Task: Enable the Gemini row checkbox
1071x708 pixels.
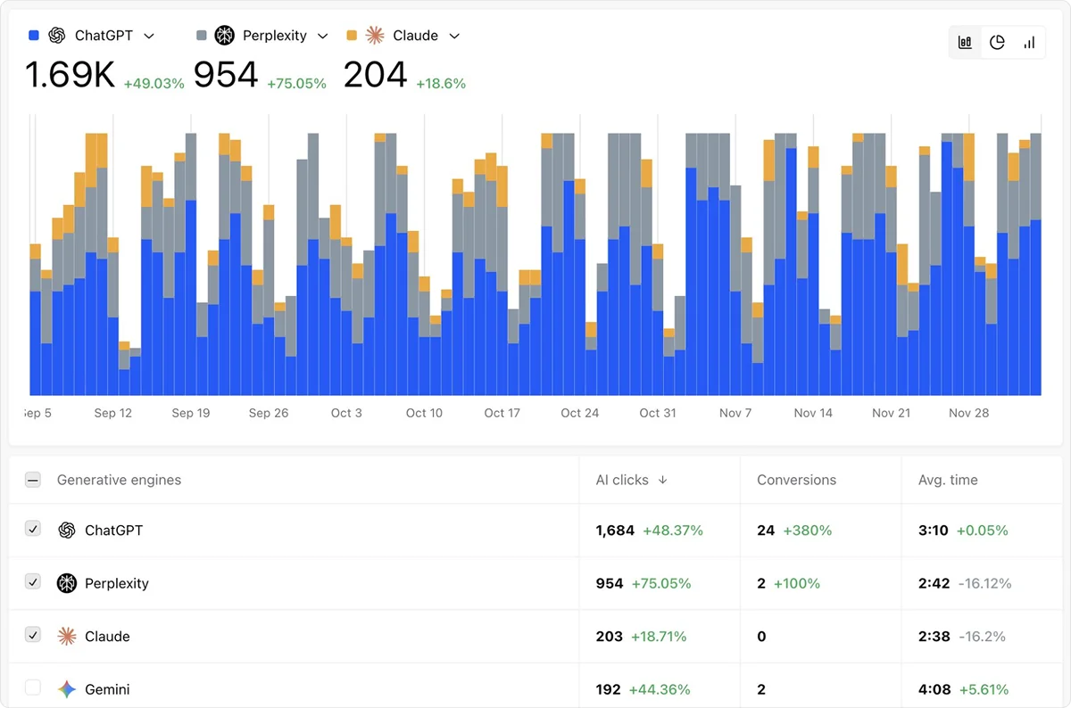Action: tap(32, 687)
